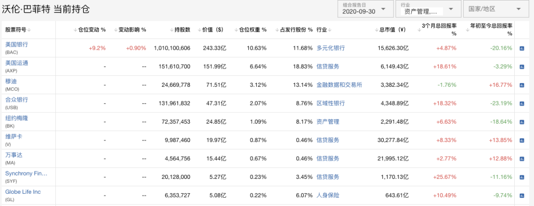Select outstanding share percentage 18.83%

coord(303,67)
